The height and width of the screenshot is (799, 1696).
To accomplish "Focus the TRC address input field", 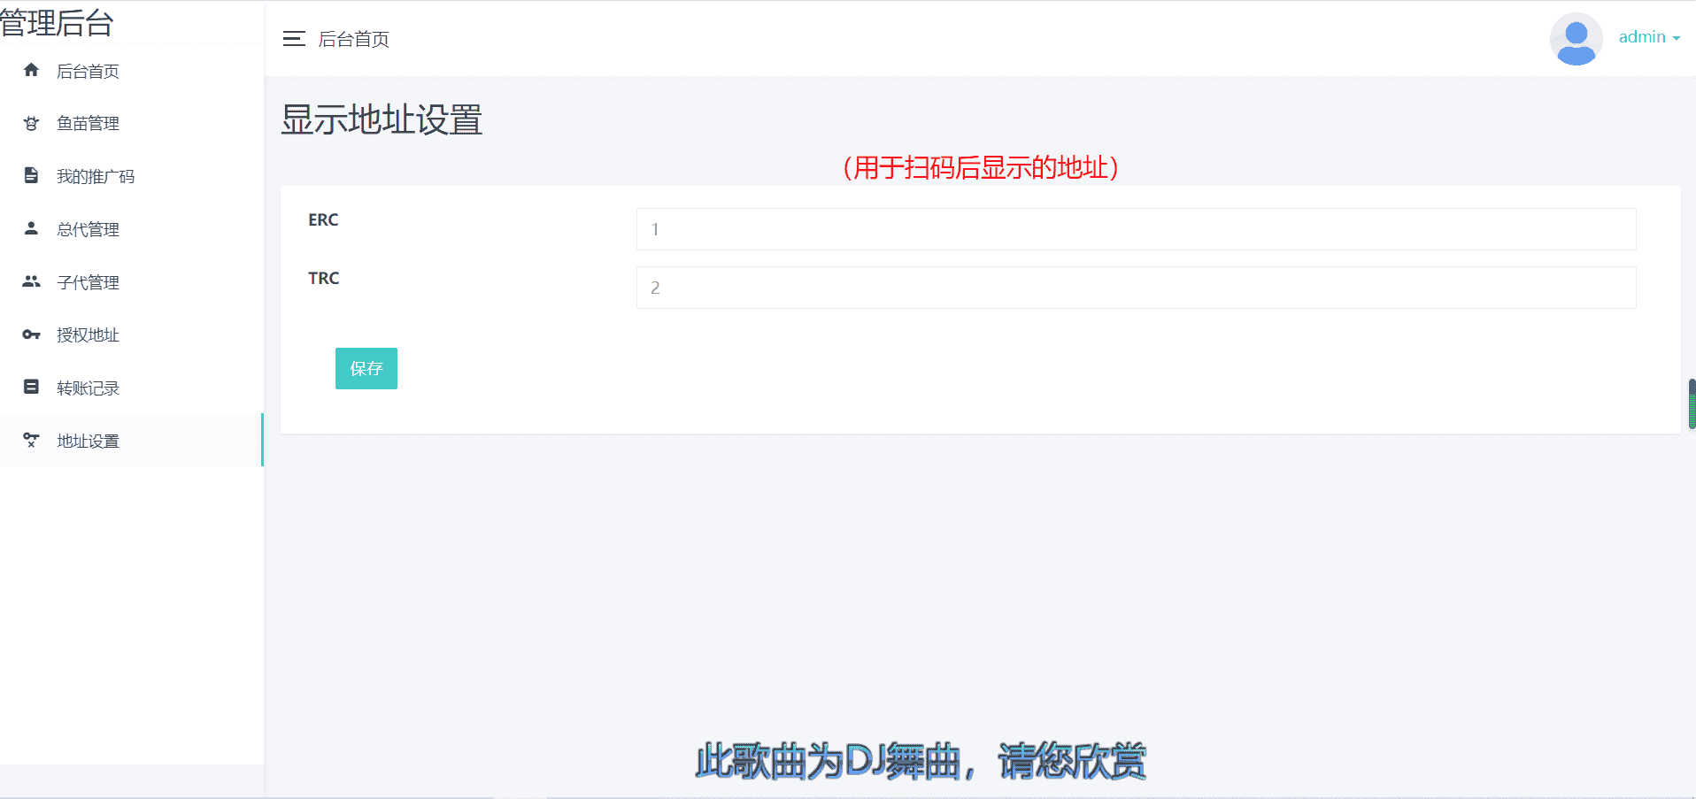I will [1136, 288].
